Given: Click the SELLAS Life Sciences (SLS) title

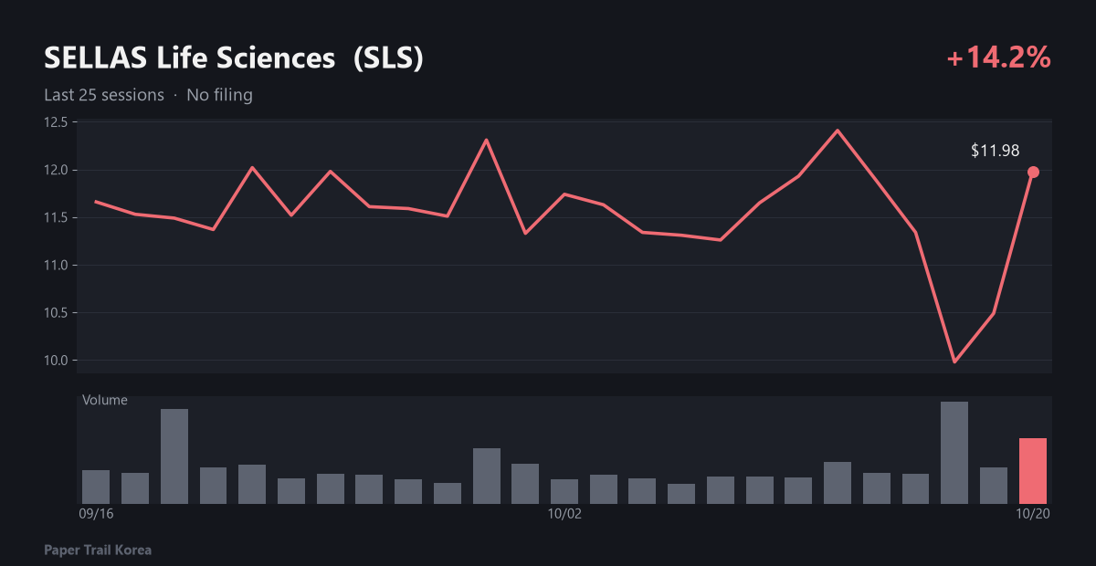Looking at the screenshot, I should [234, 58].
